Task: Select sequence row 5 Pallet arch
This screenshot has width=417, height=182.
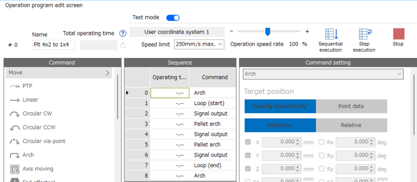Action: [x=180, y=144]
